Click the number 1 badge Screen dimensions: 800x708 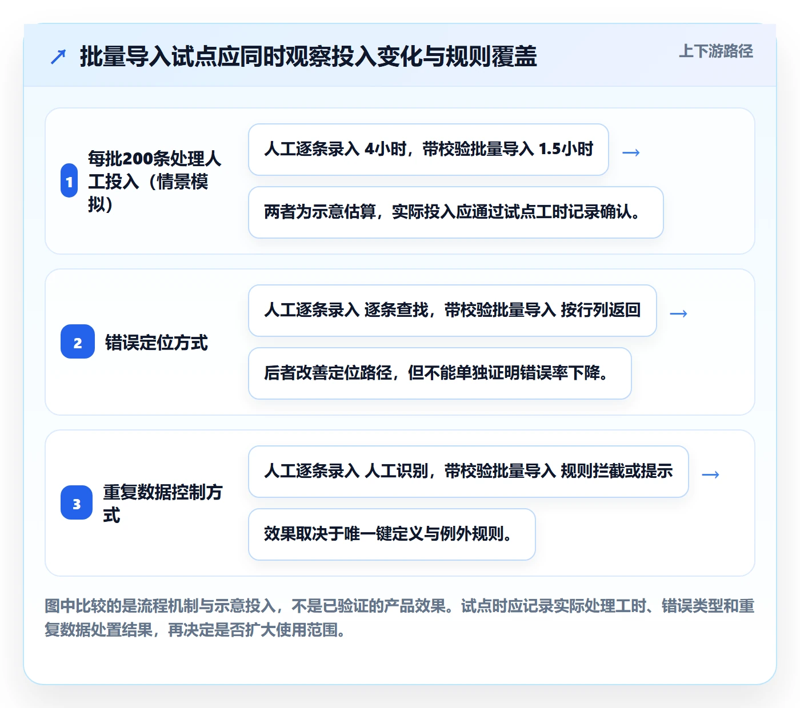[69, 181]
